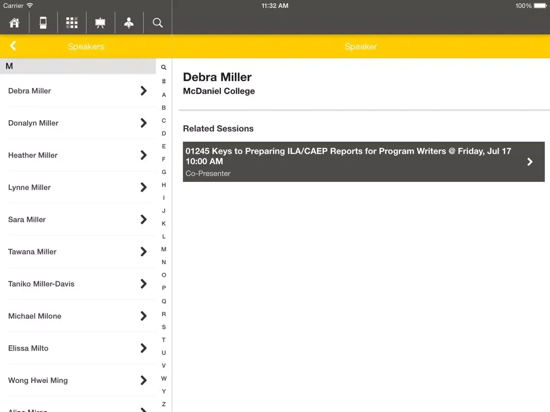This screenshot has width=550, height=412.
Task: Select speaker Sara Miller
Action: [78, 220]
